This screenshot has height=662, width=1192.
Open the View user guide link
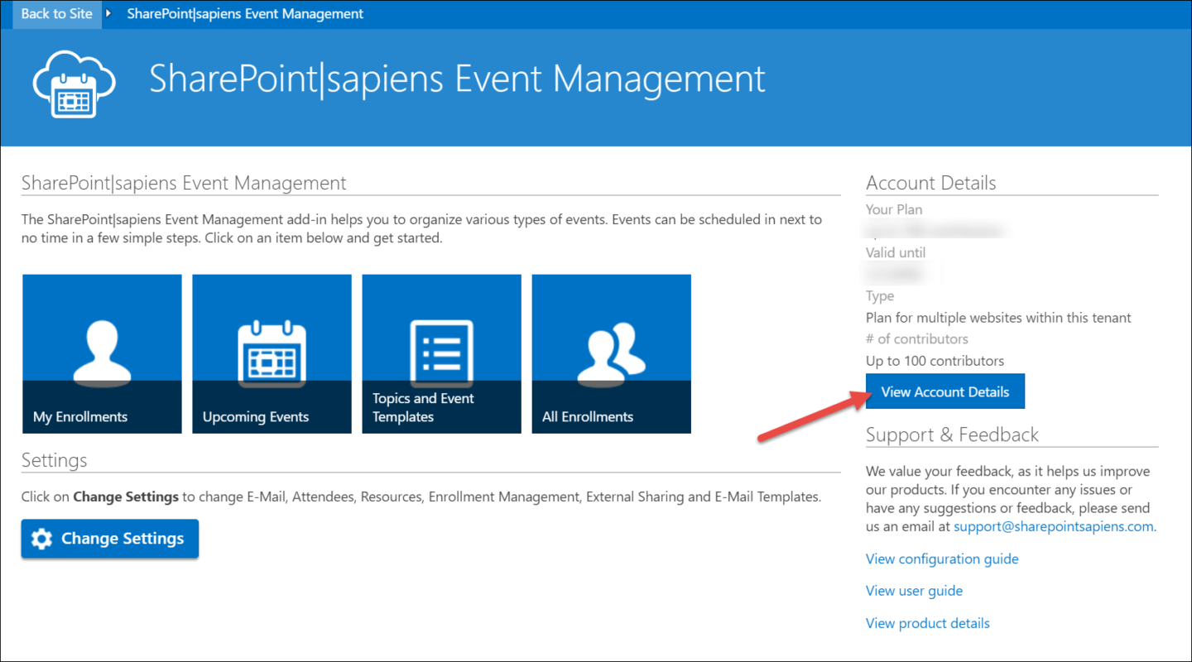914,590
